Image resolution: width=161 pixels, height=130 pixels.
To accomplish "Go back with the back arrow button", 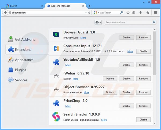I will pos(5,13).
